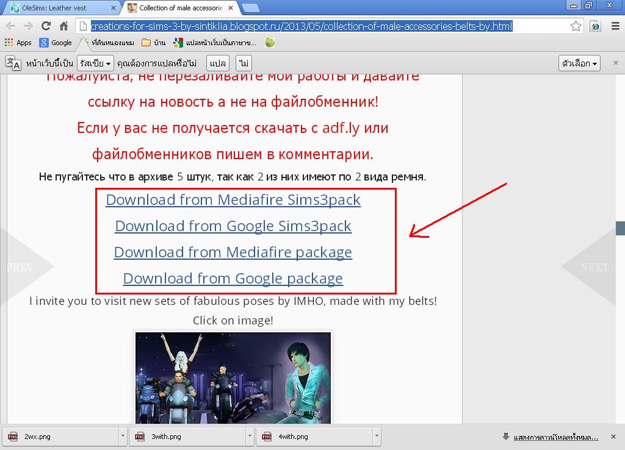
Task: Restore down the Chrome window
Action: (x=589, y=5)
